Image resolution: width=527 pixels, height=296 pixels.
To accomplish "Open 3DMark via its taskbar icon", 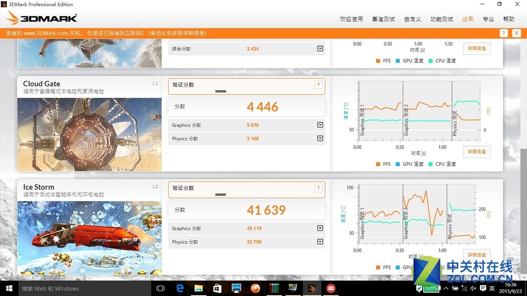I will (311, 288).
